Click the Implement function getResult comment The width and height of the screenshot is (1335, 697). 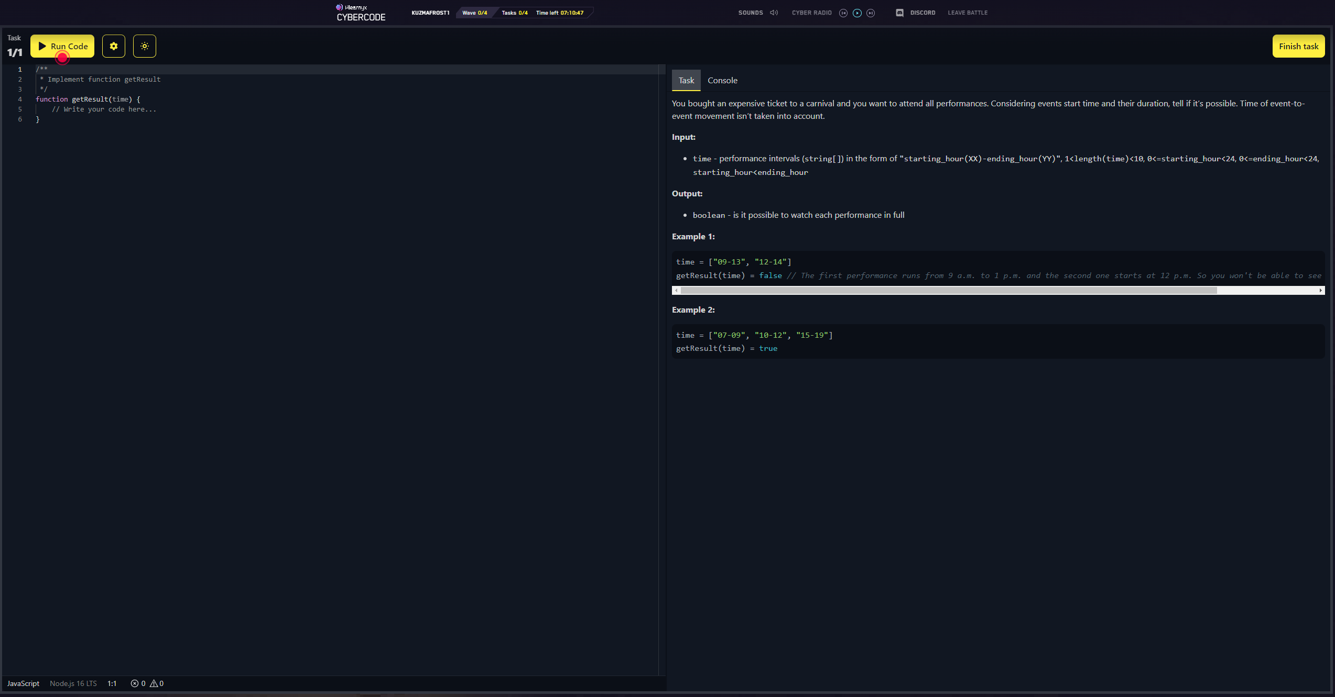tap(100, 79)
